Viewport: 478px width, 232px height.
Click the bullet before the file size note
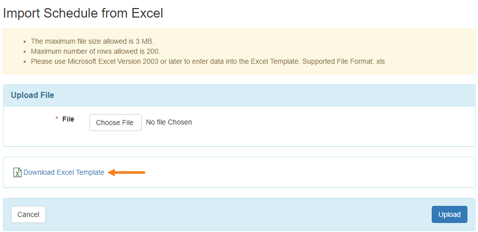pyautogui.click(x=25, y=42)
